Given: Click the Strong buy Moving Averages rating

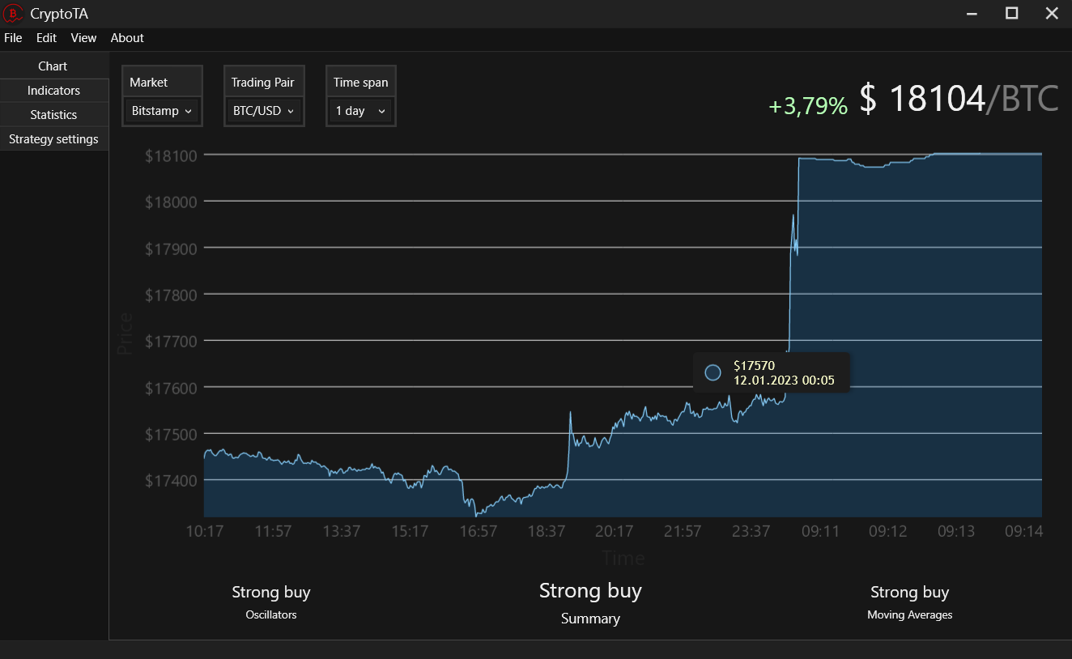Looking at the screenshot, I should tap(909, 593).
